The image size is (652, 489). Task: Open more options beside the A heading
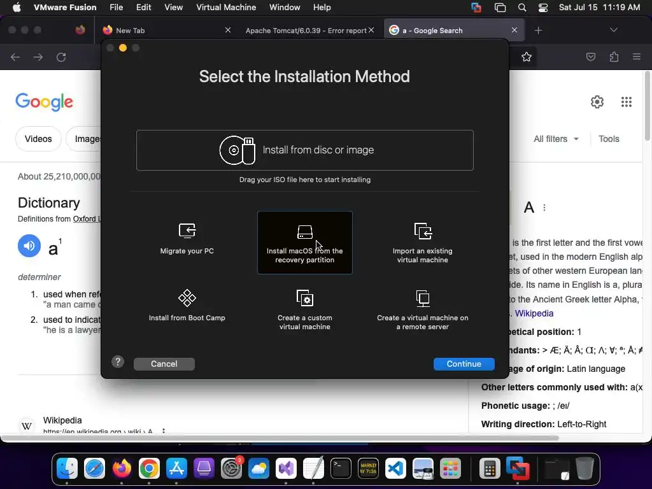(544, 208)
